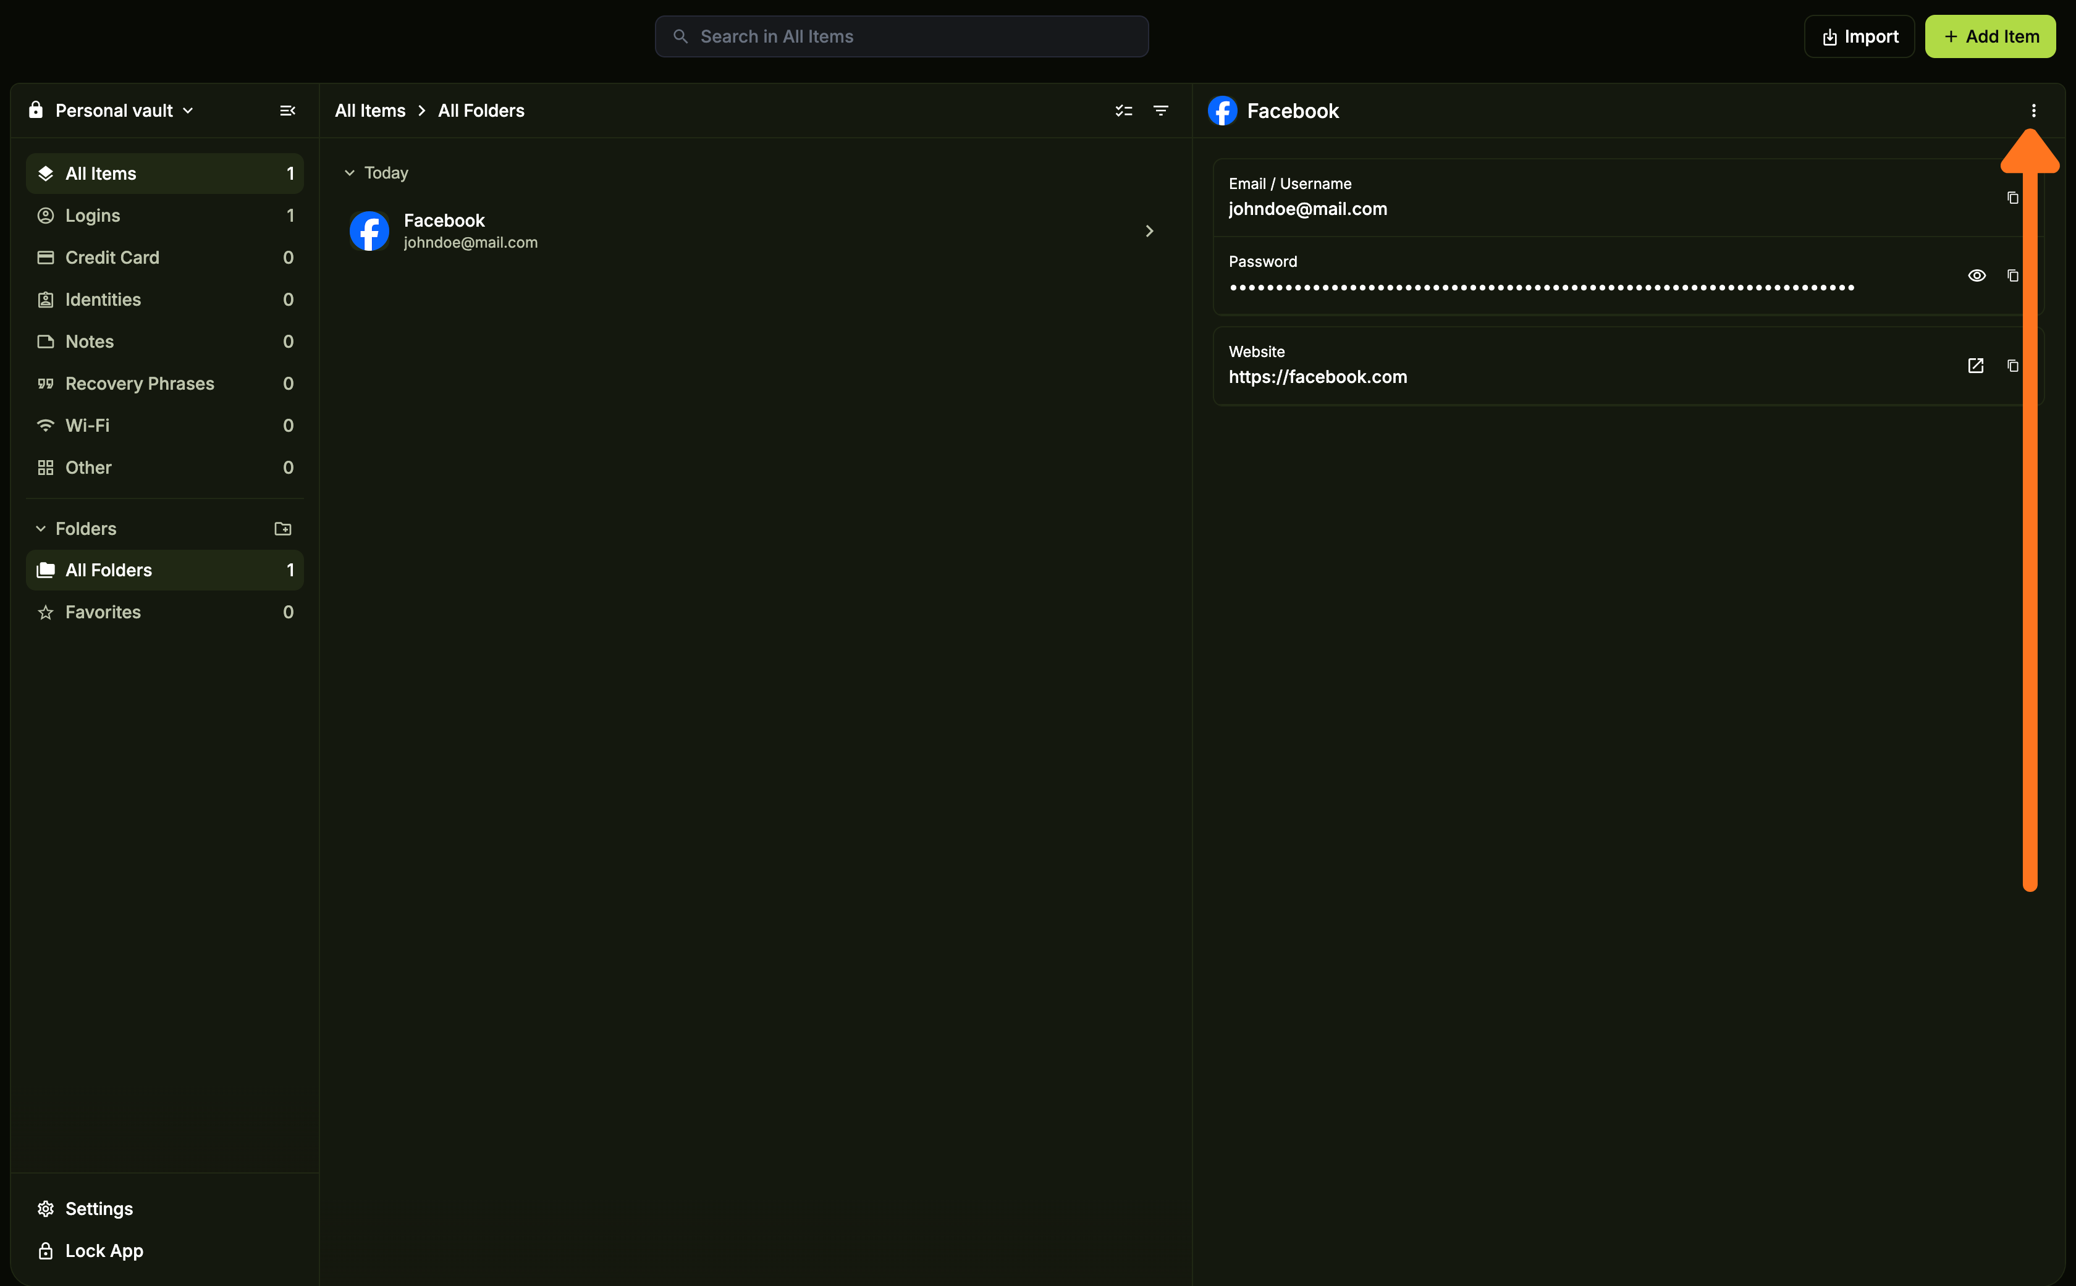Collapse the sidebar panel
The image size is (2076, 1286).
pyautogui.click(x=287, y=110)
